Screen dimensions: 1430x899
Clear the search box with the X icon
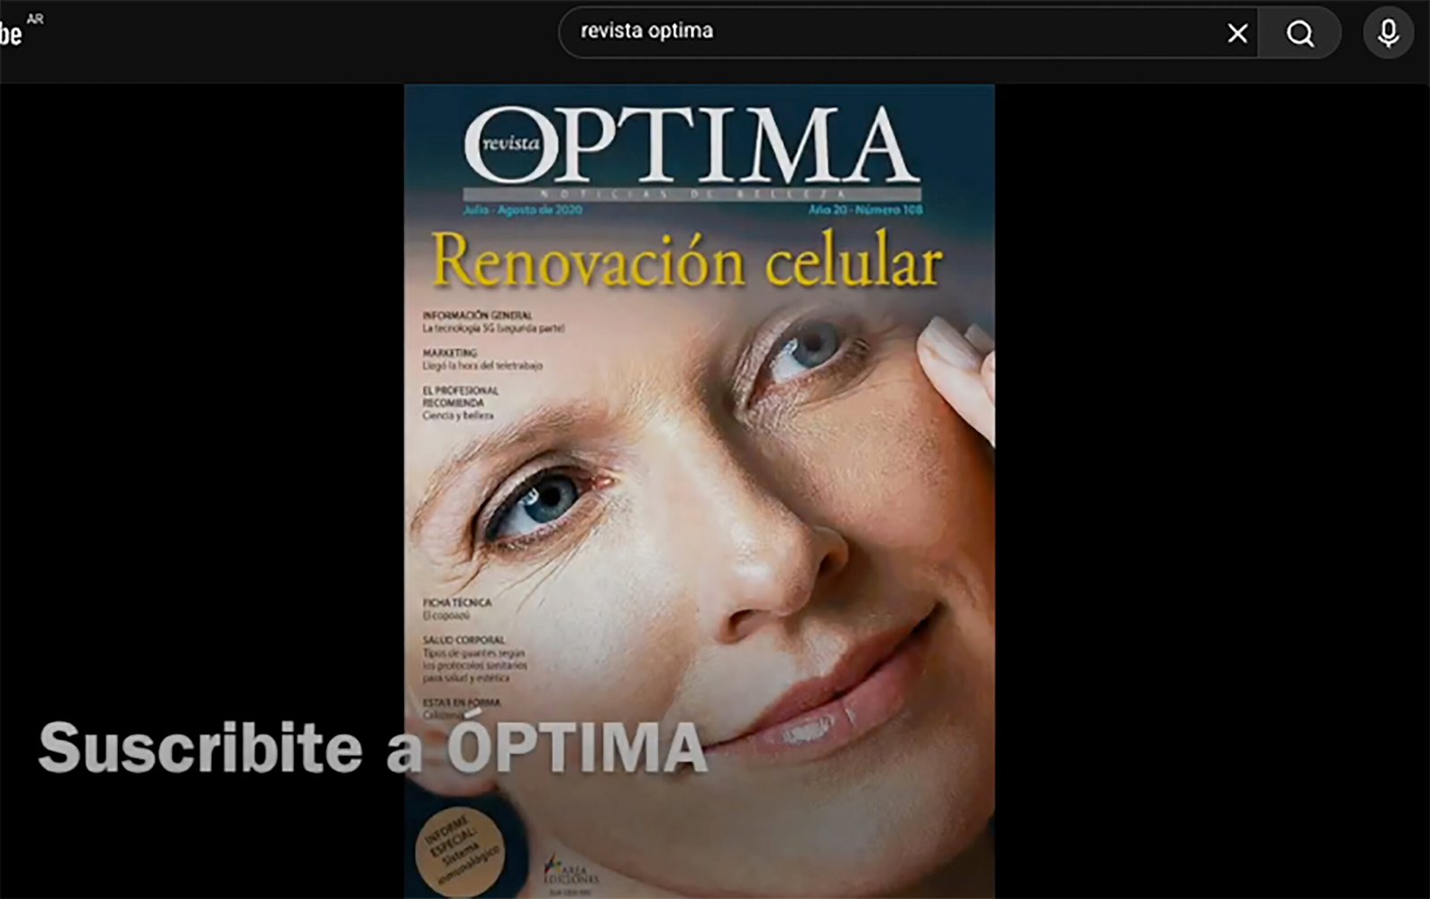[1237, 34]
